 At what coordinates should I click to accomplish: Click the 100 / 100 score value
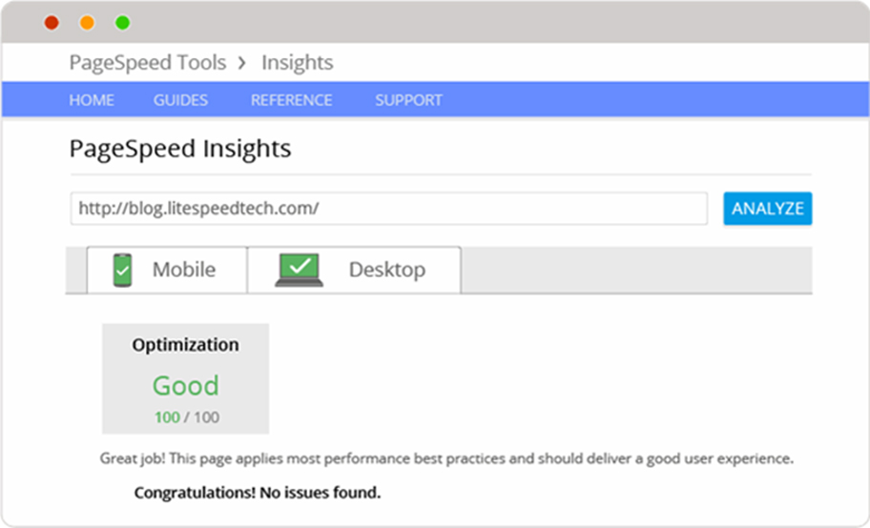186,417
